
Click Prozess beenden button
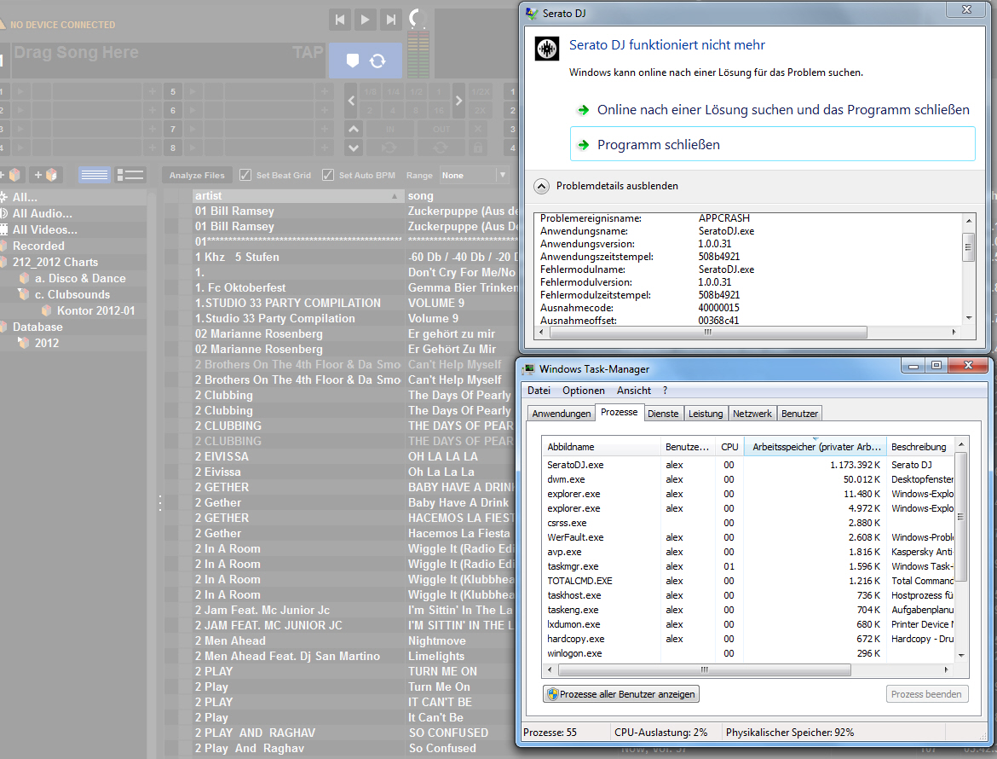tap(926, 694)
